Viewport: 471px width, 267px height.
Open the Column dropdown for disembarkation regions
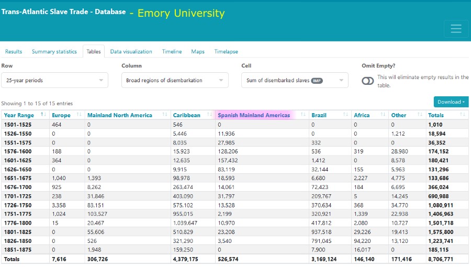[175, 80]
